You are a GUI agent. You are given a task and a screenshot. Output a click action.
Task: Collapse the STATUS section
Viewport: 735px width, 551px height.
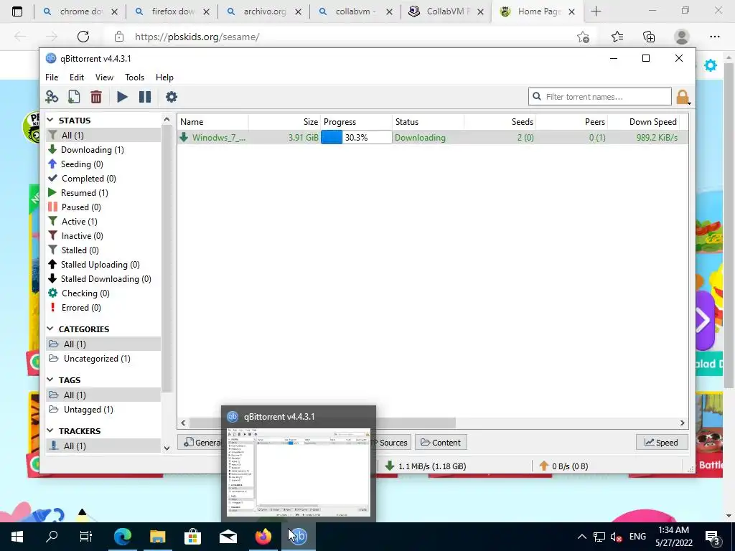pyautogui.click(x=50, y=121)
